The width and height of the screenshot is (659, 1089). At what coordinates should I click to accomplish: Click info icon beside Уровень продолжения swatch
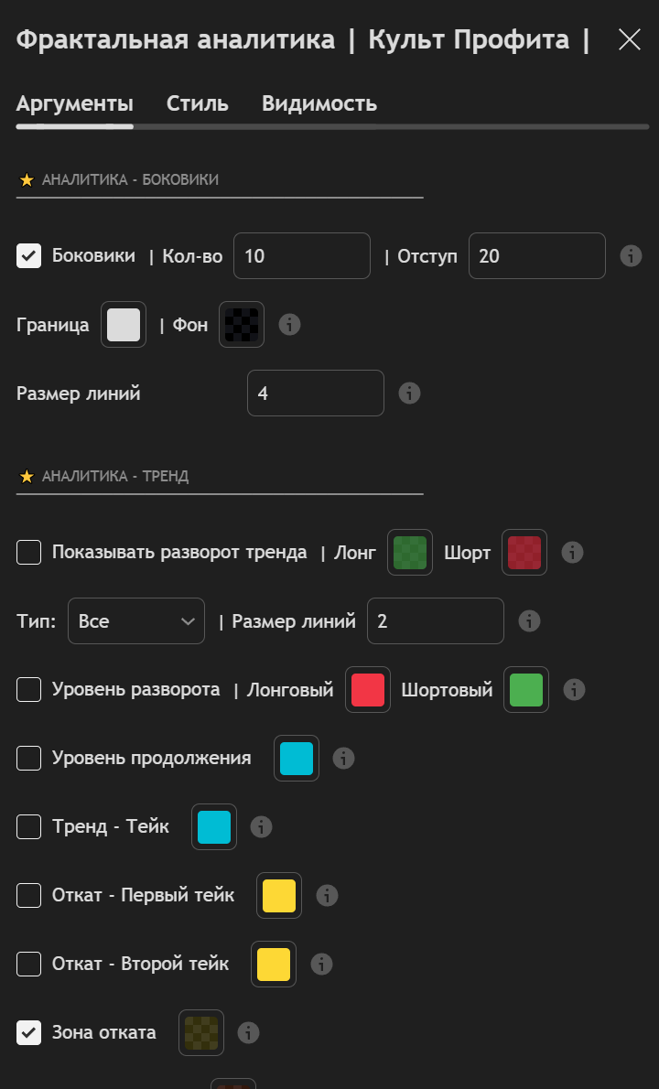click(x=344, y=758)
